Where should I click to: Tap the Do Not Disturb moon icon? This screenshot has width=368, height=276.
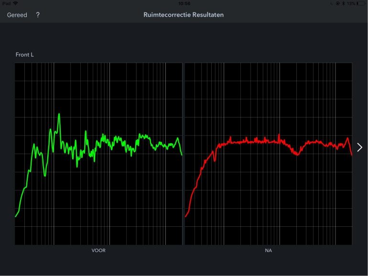tap(332, 3)
